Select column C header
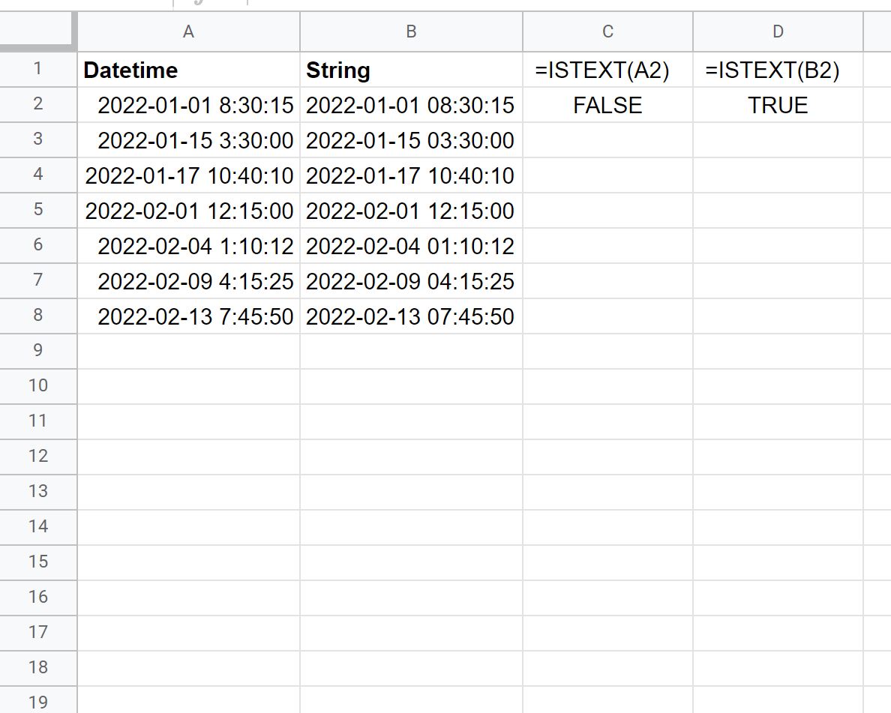This screenshot has height=713, width=891. pos(607,31)
